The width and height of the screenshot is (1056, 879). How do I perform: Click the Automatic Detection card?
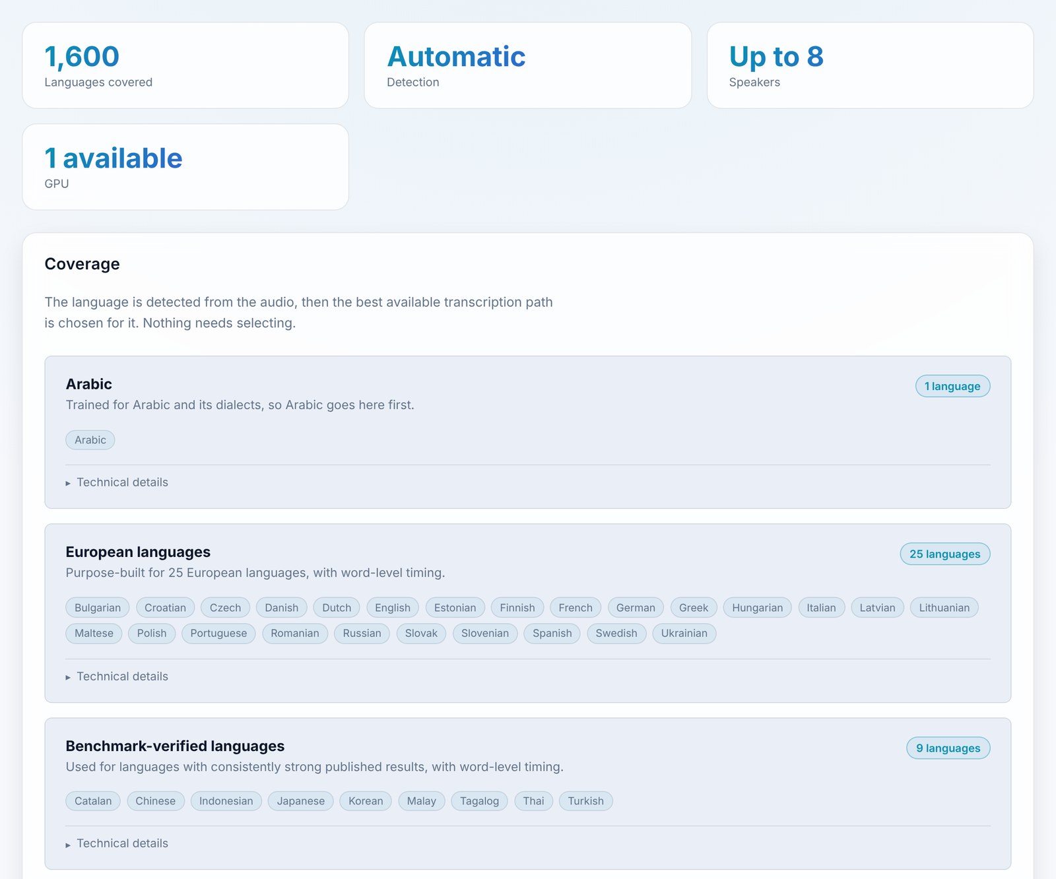528,65
